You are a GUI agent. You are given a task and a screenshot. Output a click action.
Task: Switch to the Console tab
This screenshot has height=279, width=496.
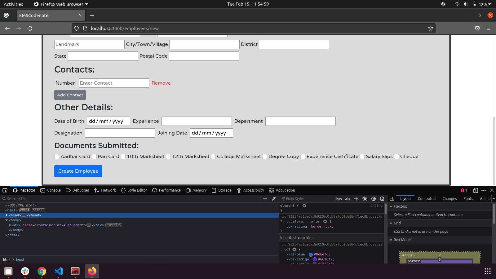51,190
